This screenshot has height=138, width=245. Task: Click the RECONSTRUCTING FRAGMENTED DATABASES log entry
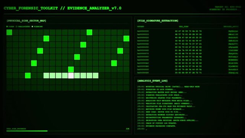(162, 118)
